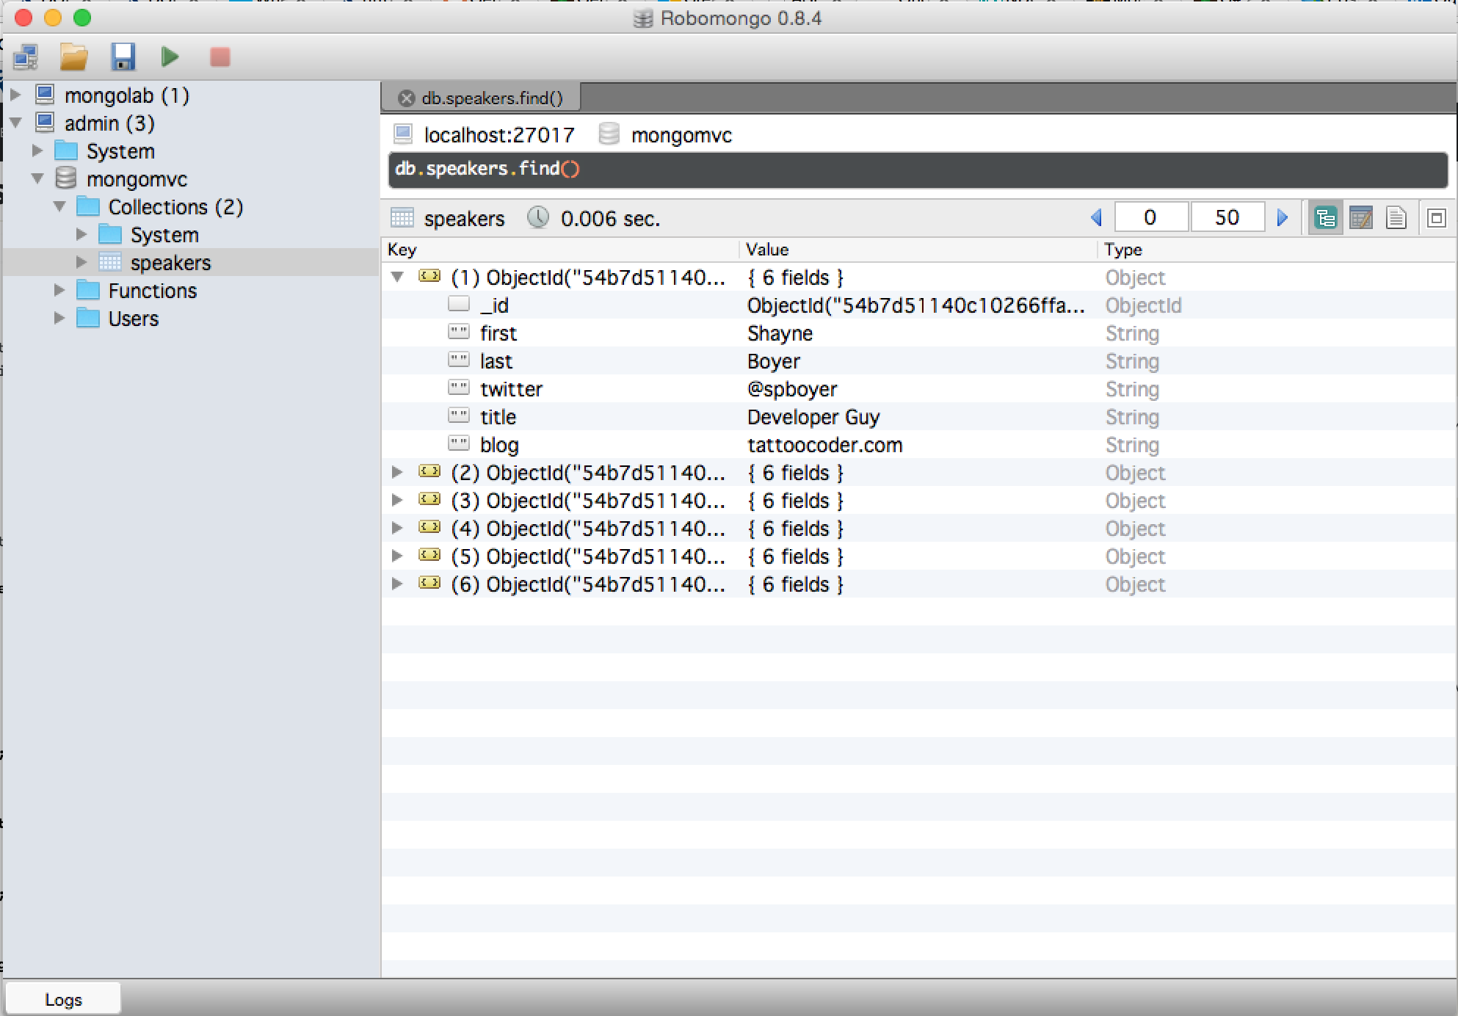Collapse the mongomvc database node
Screen dimensions: 1458x1016
[37, 178]
